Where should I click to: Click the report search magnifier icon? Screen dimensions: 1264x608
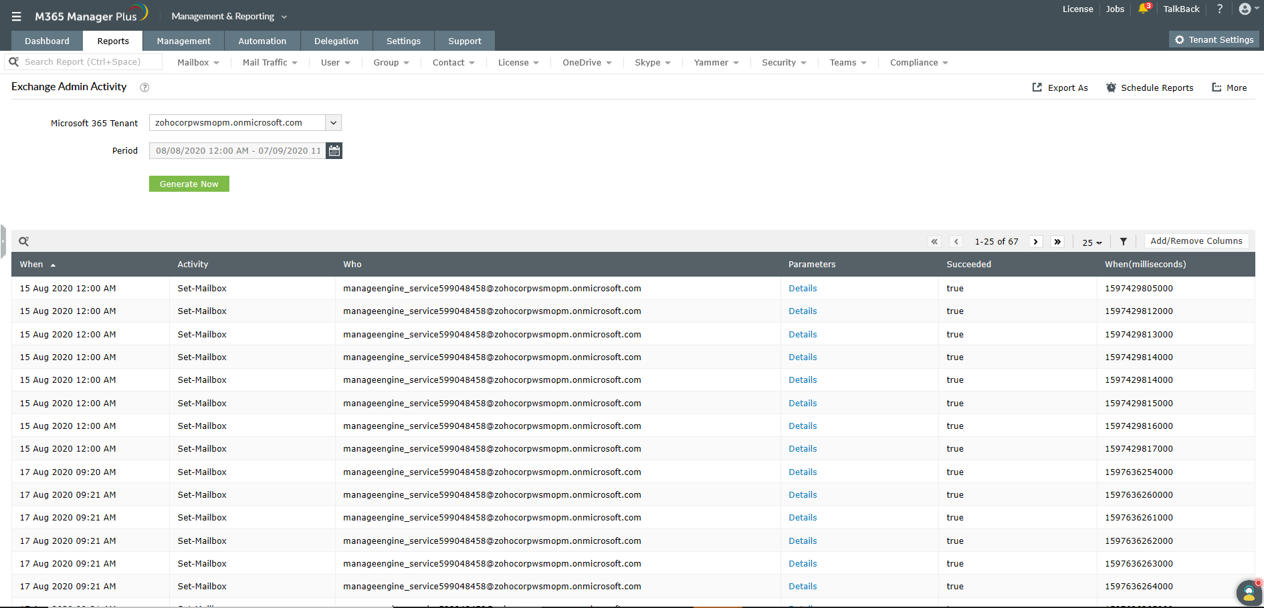tap(13, 61)
